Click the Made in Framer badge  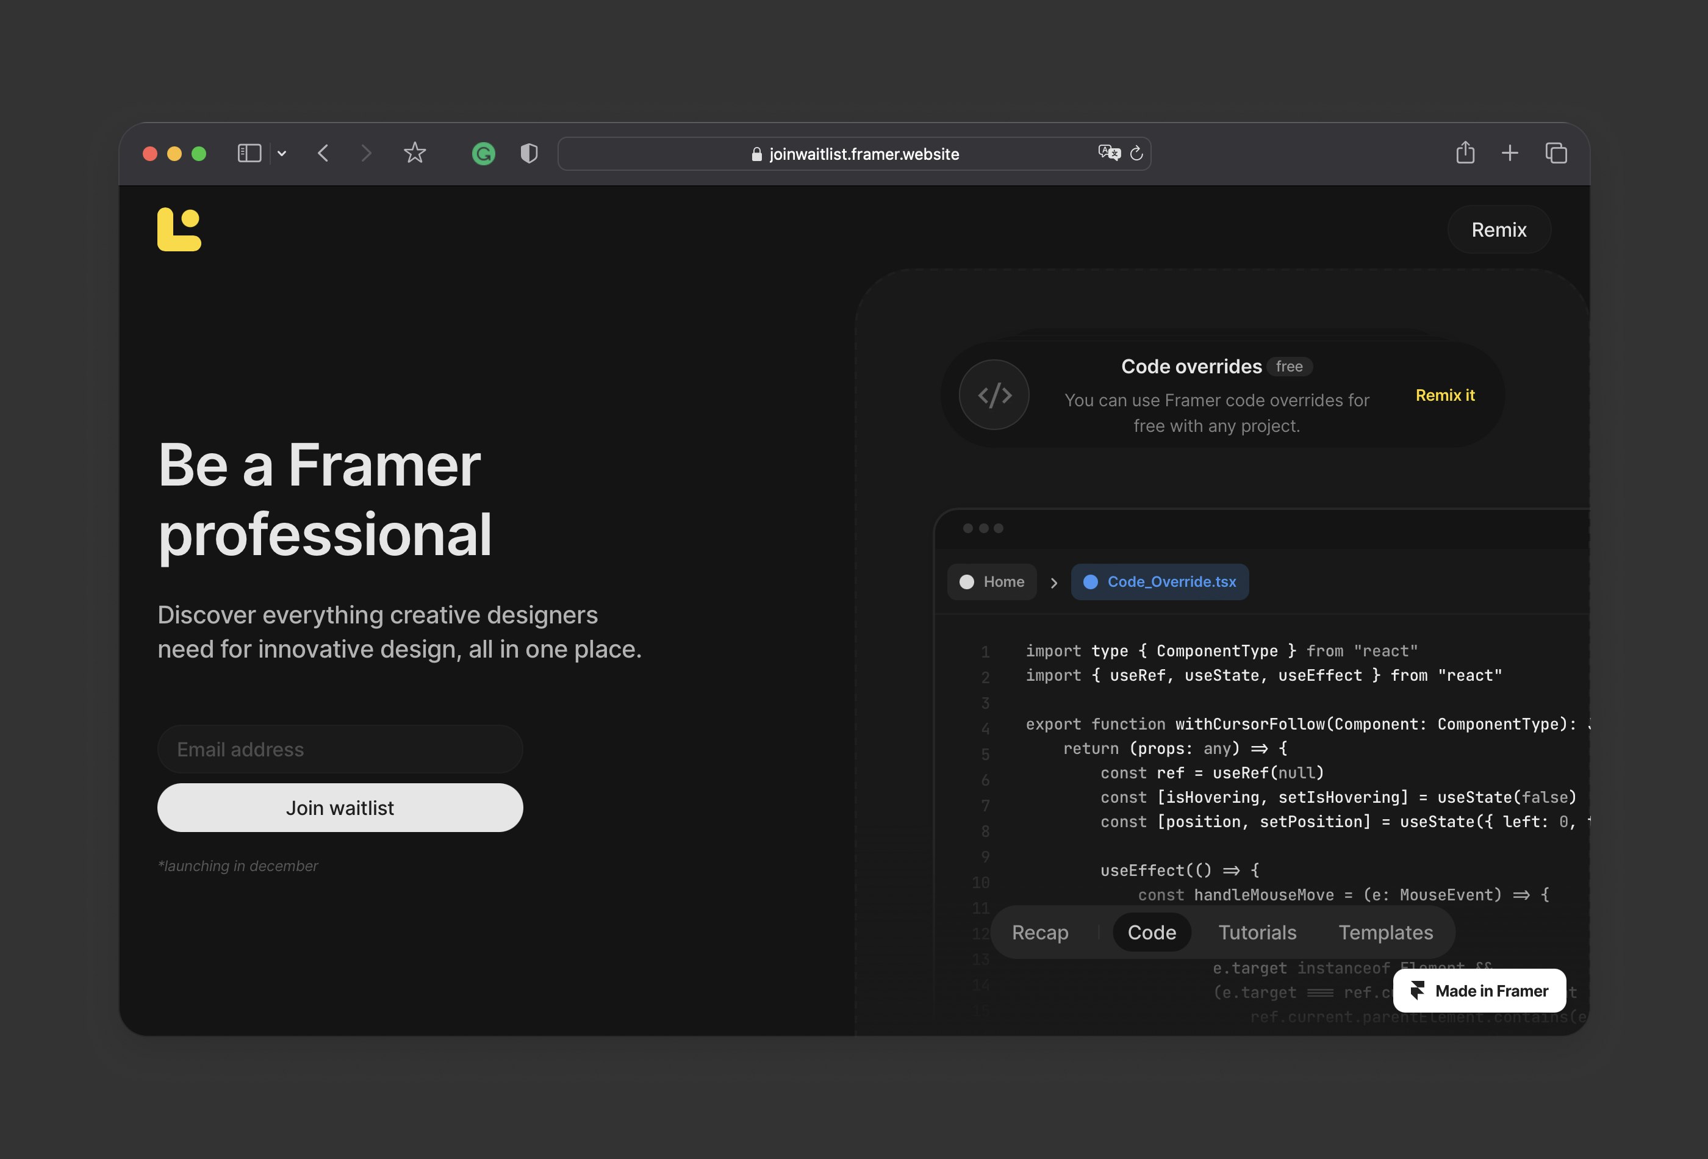click(x=1479, y=991)
